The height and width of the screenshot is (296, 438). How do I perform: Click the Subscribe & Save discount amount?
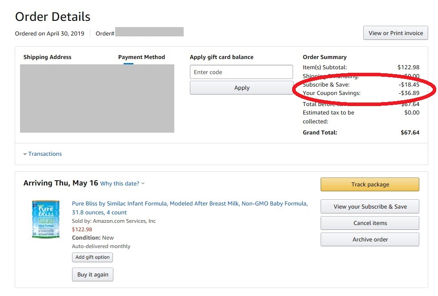click(410, 84)
